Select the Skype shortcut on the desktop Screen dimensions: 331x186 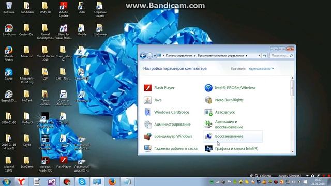click(x=9, y=74)
